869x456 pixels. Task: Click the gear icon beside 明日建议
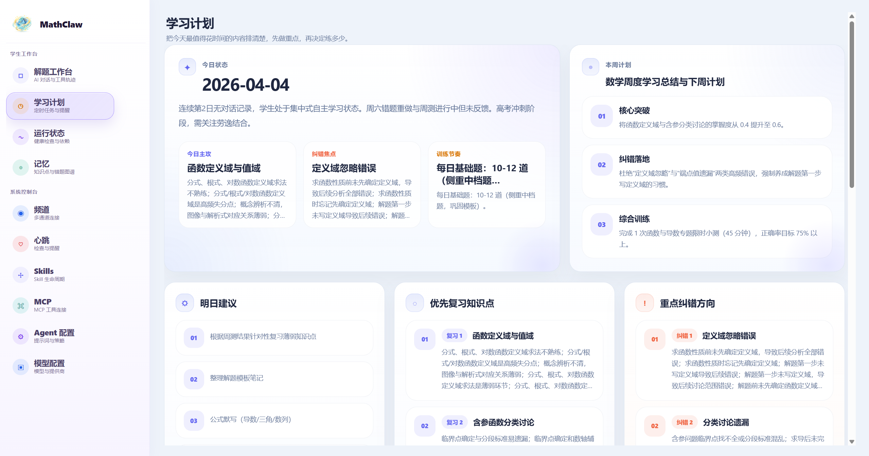click(184, 302)
